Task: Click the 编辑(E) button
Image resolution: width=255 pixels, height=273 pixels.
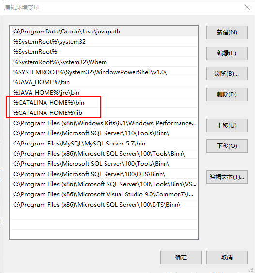Action: tap(226, 53)
